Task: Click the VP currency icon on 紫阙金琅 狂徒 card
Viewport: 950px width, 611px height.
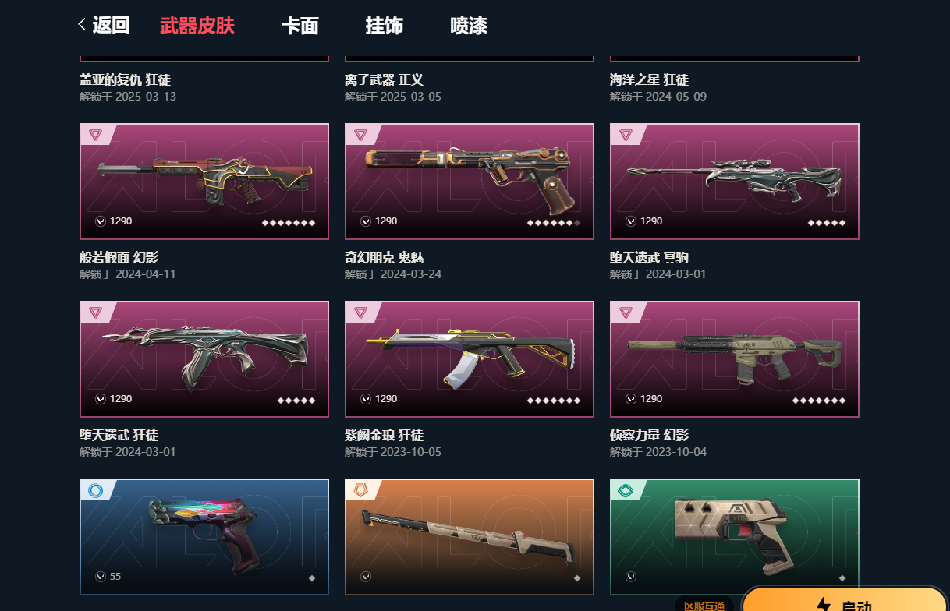Action: (x=366, y=399)
